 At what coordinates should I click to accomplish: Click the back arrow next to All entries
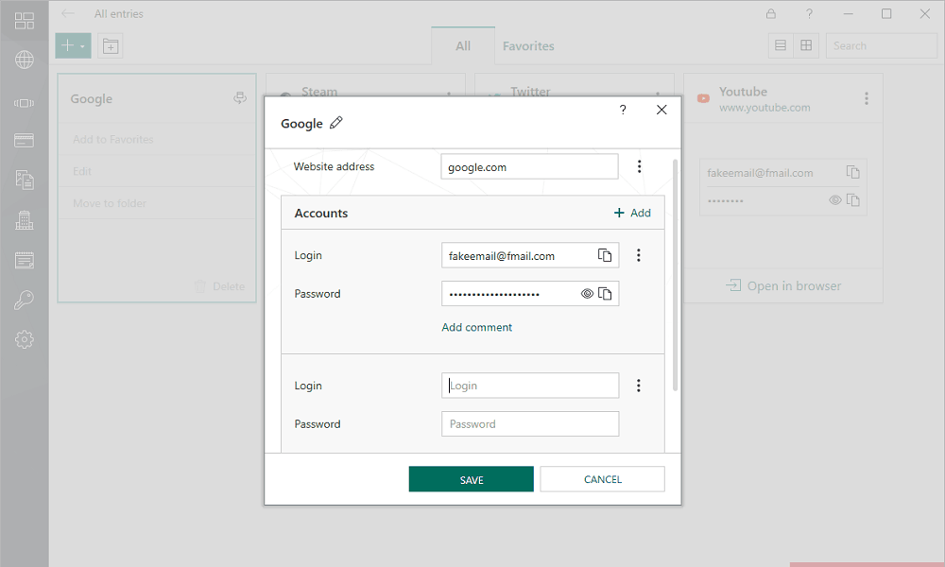(x=67, y=13)
